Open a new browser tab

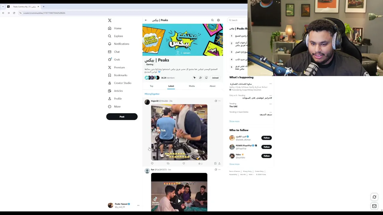(44, 7)
